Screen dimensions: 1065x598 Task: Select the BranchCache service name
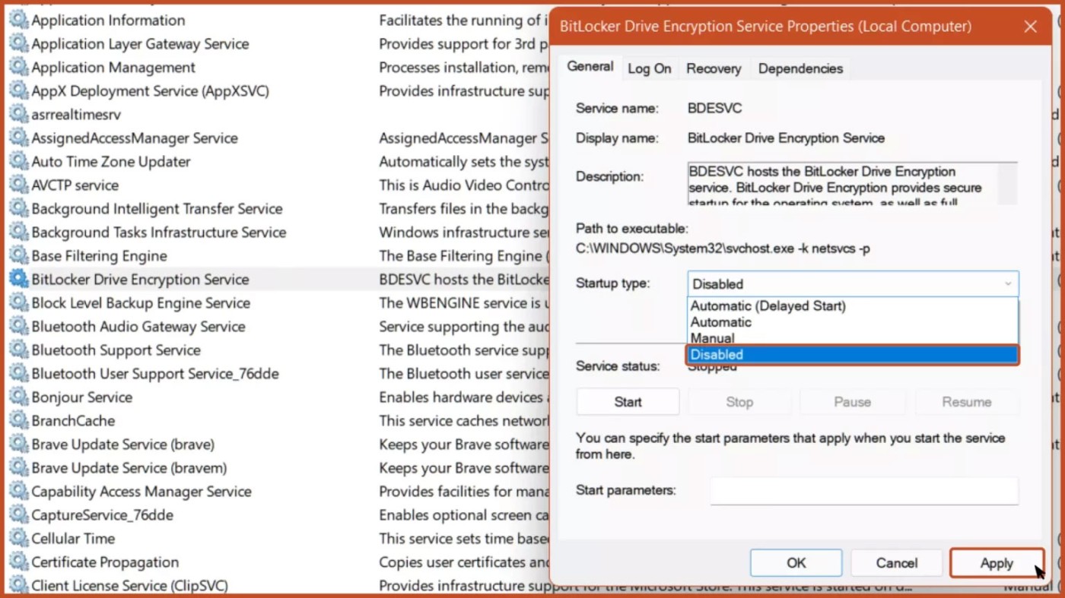(x=73, y=420)
